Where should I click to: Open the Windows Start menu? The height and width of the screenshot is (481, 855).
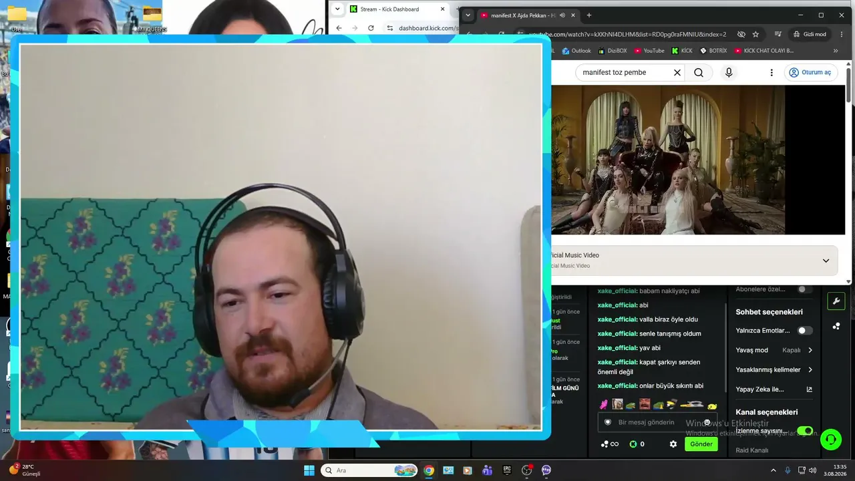point(309,470)
